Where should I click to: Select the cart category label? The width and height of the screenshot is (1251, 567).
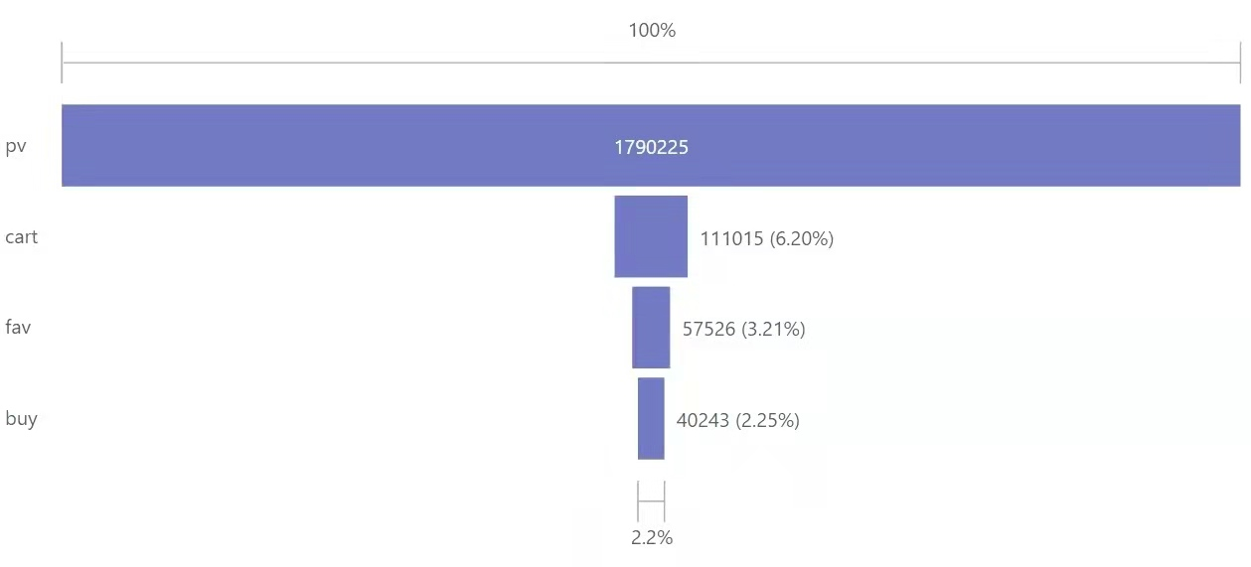tap(21, 237)
